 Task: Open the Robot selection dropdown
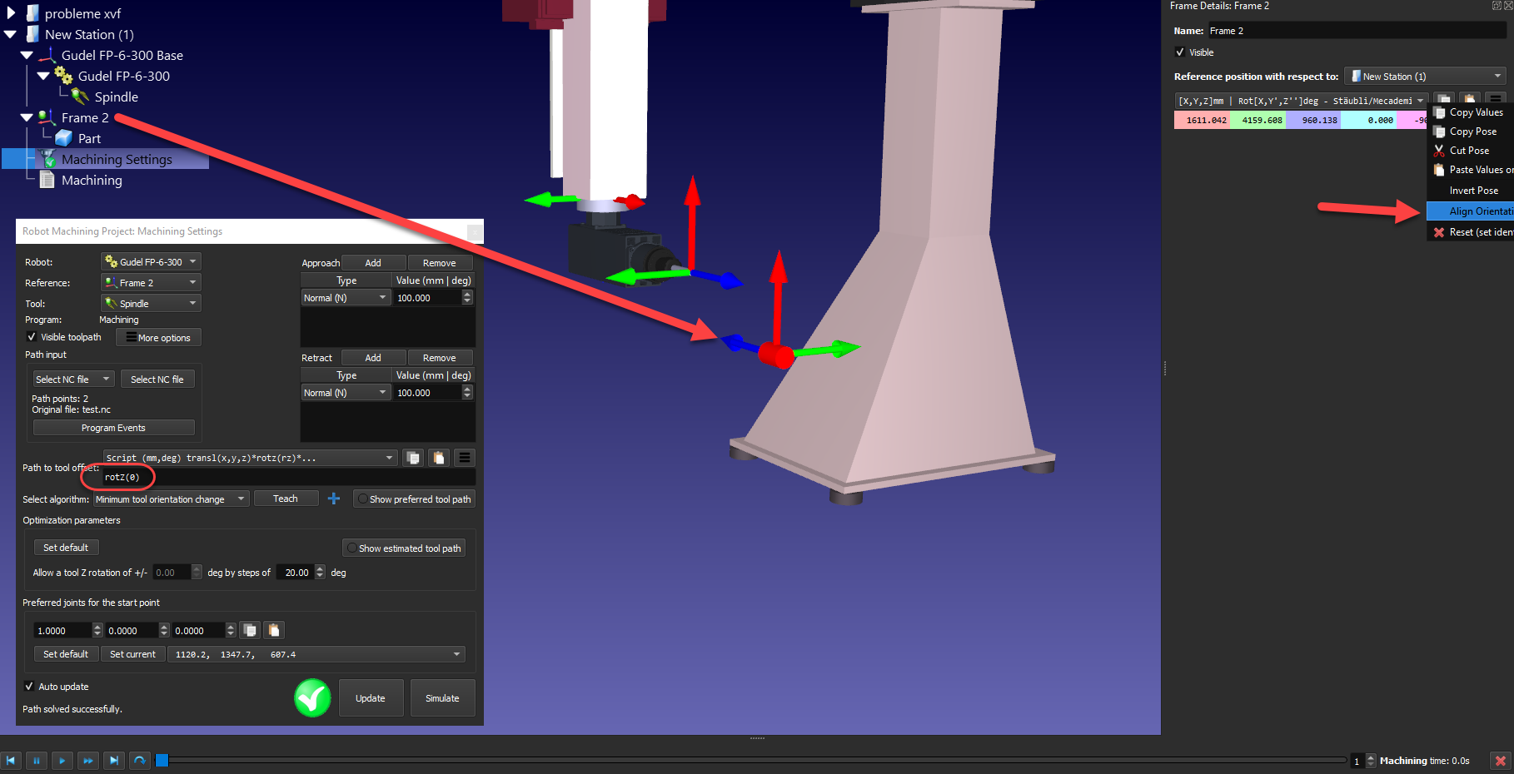coord(151,262)
